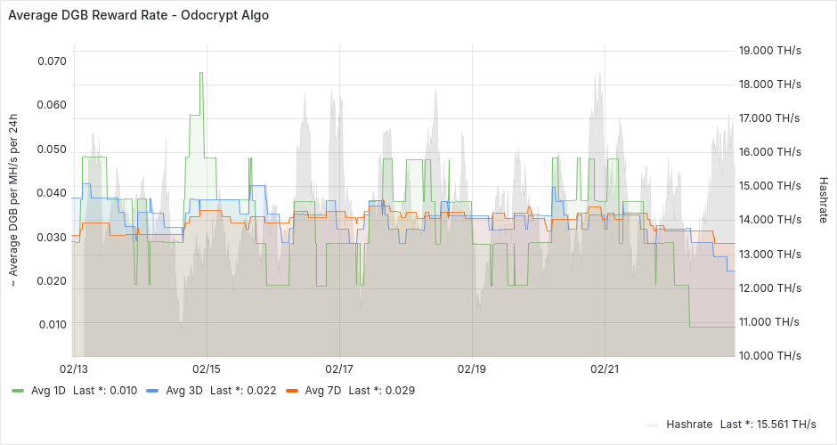Click the 02/15 x-axis date label
Image resolution: width=837 pixels, height=445 pixels.
(x=207, y=368)
